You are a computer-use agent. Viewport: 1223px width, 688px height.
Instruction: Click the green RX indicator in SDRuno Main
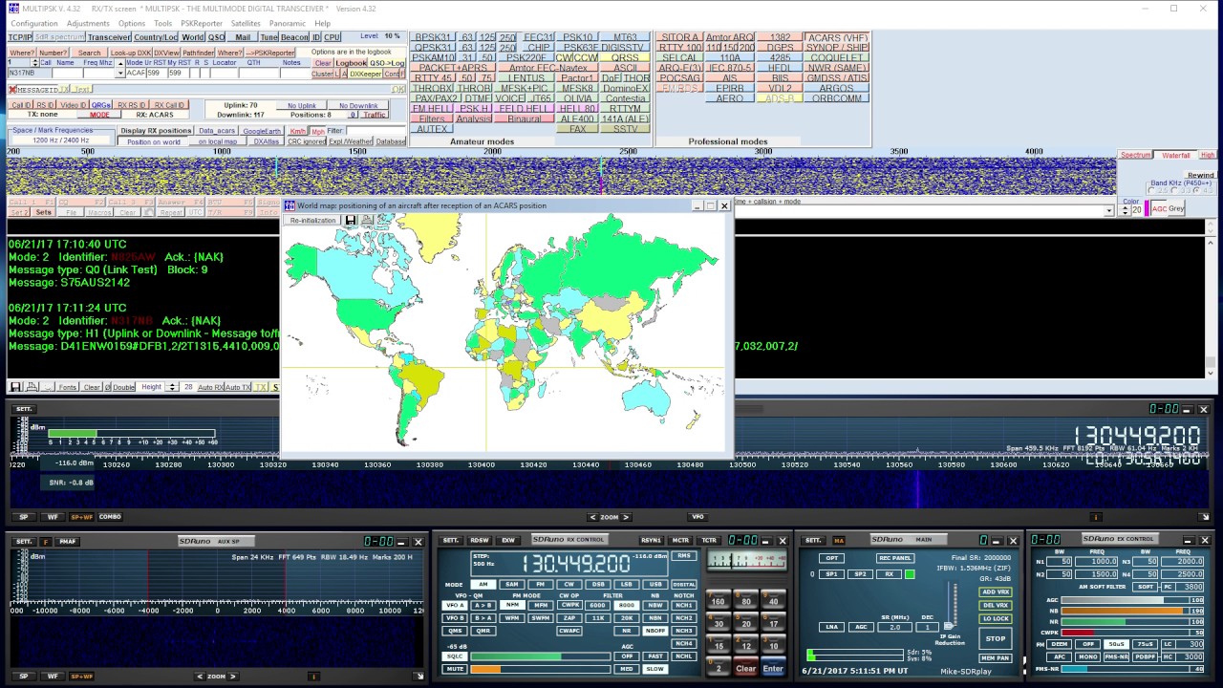(x=910, y=574)
